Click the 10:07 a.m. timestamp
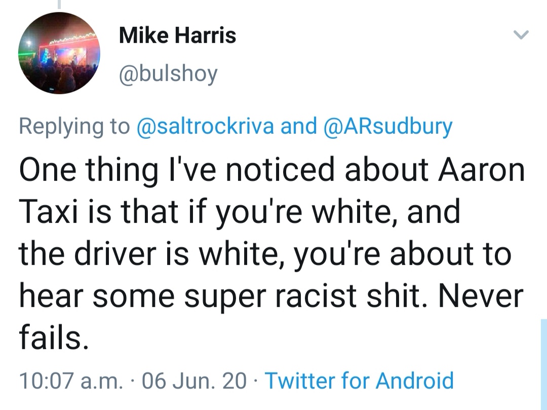The height and width of the screenshot is (410, 547). pyautogui.click(x=70, y=380)
